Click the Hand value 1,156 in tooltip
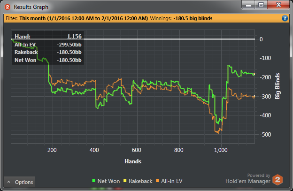 74,37
